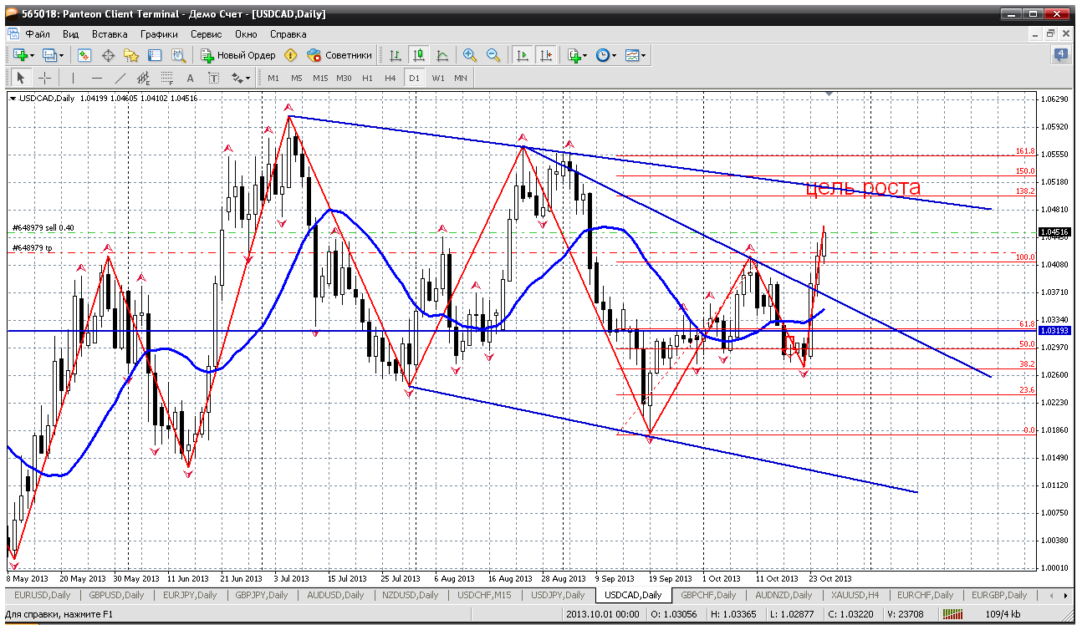Select the cursor arrow tool
The width and height of the screenshot is (1077, 625).
tap(21, 78)
